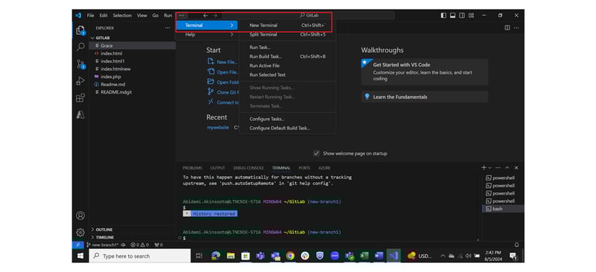Select Configure Default Build Task... entry
This screenshot has height=272, width=596.
(x=288, y=129)
